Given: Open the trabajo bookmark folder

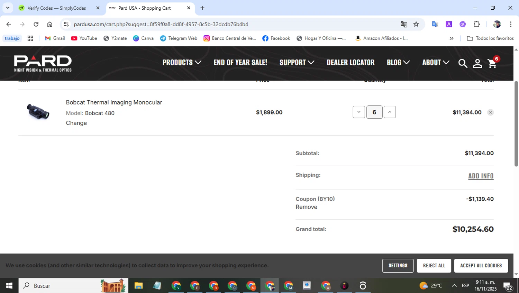Looking at the screenshot, I should [12, 38].
